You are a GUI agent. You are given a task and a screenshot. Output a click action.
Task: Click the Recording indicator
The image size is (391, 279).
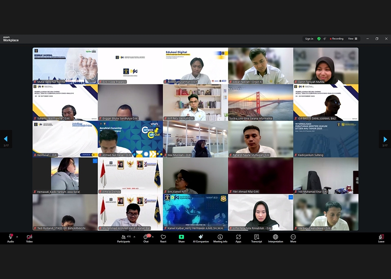pos(336,39)
